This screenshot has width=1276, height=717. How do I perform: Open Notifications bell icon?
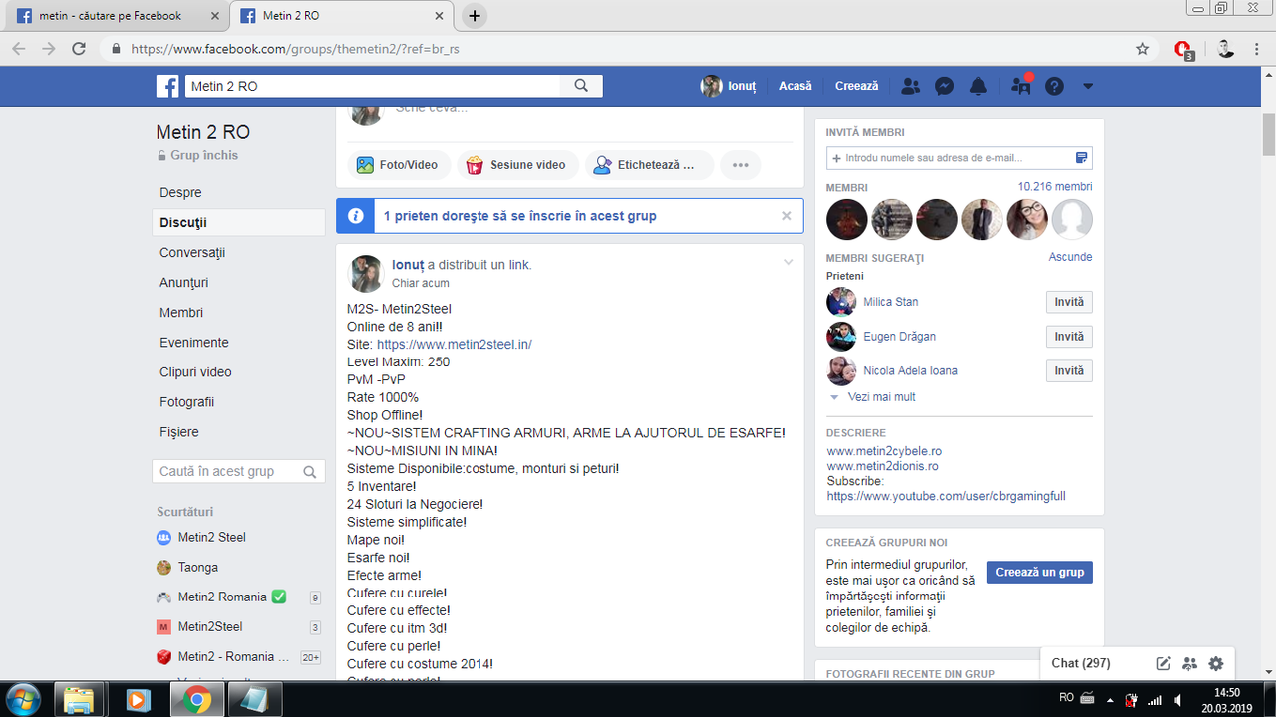(x=978, y=86)
